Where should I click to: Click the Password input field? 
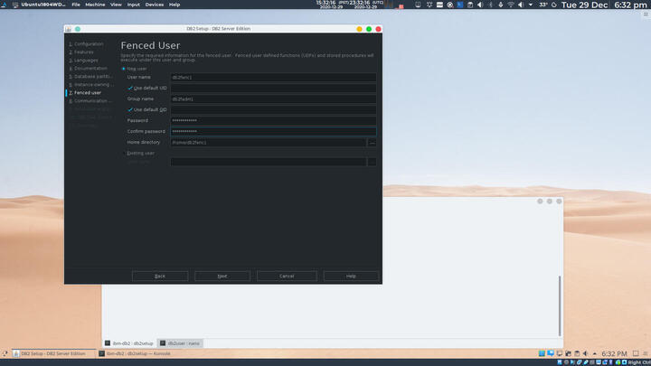[x=273, y=120]
